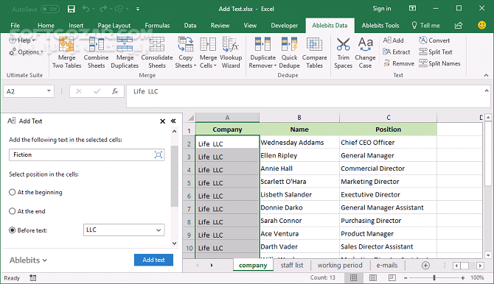Screen dimensions: 494x284
Task: Open the Extract text tool
Action: (397, 52)
